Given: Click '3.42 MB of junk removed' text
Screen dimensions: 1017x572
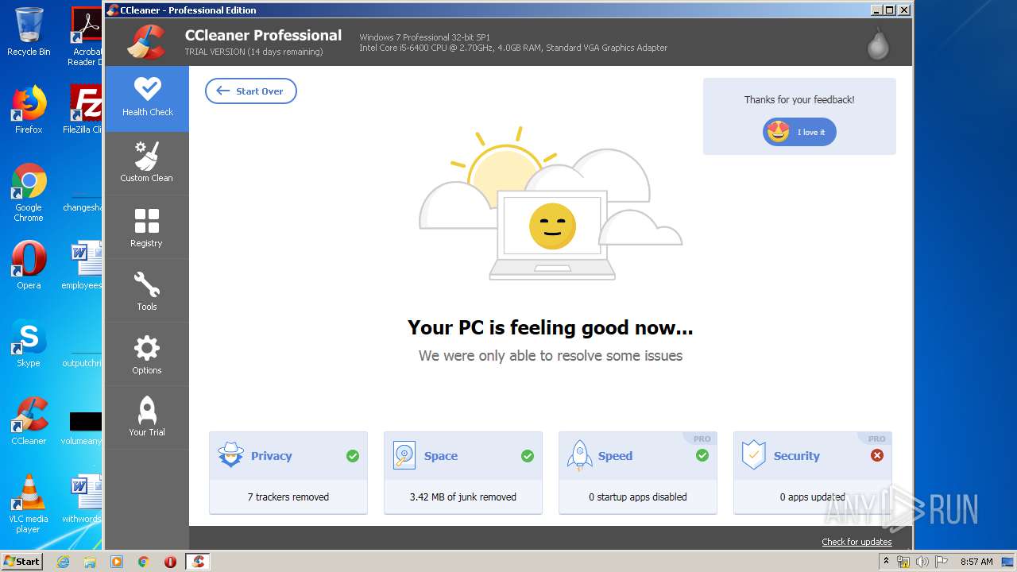Looking at the screenshot, I should pyautogui.click(x=463, y=497).
